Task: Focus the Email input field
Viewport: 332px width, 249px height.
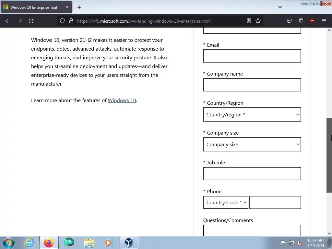Action: (252, 56)
